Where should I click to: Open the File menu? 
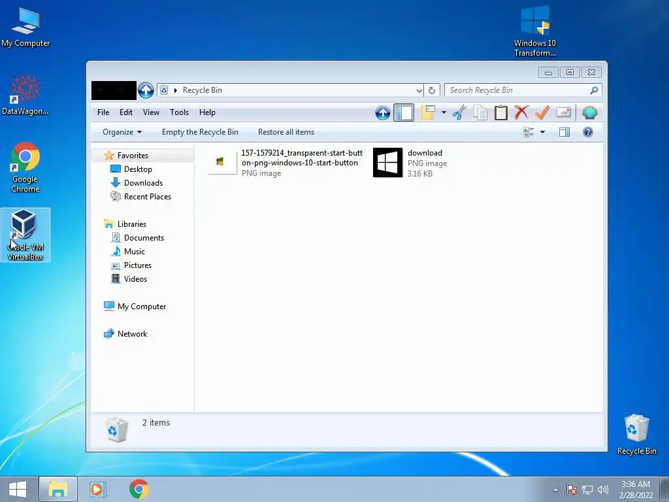point(103,112)
